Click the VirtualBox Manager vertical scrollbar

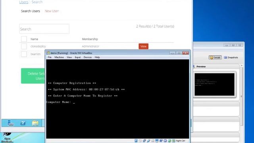pyautogui.click(x=242, y=97)
